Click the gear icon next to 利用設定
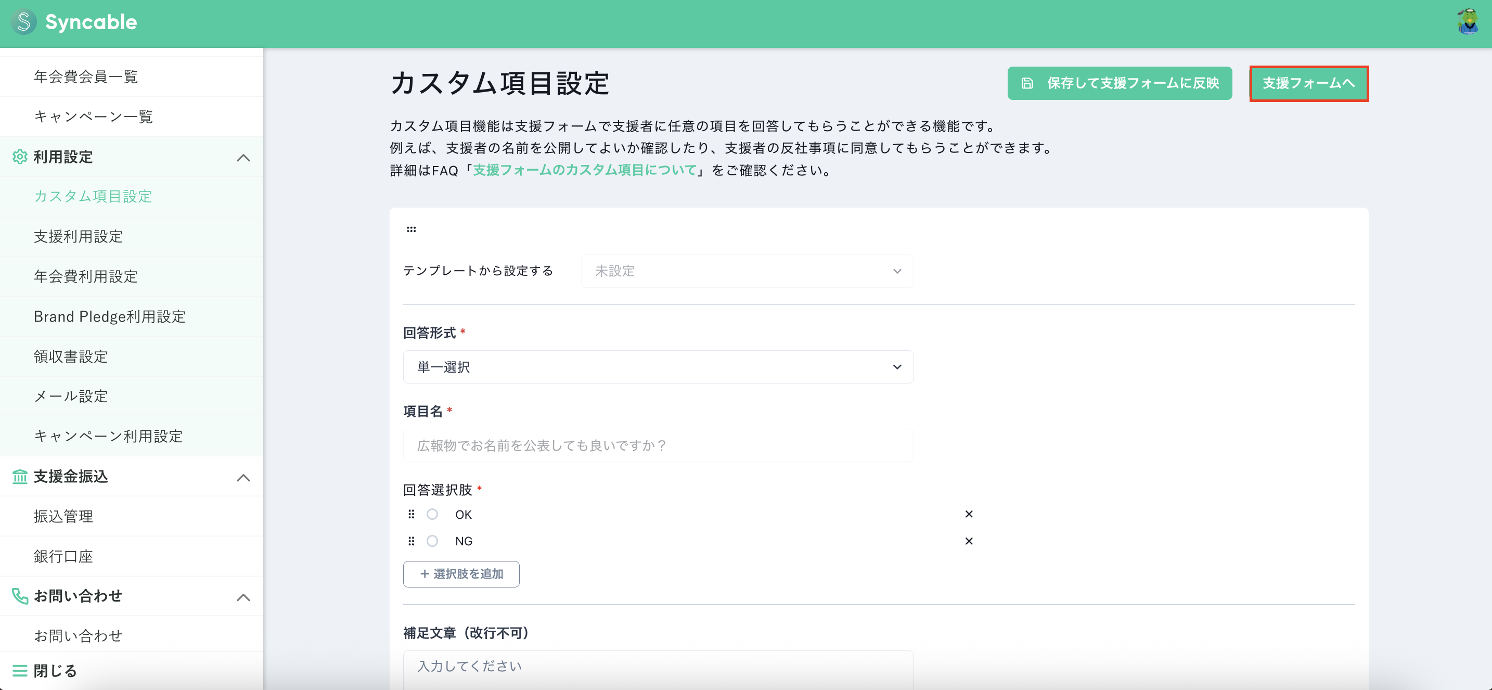Screen dimensions: 1492x690 coord(19,157)
